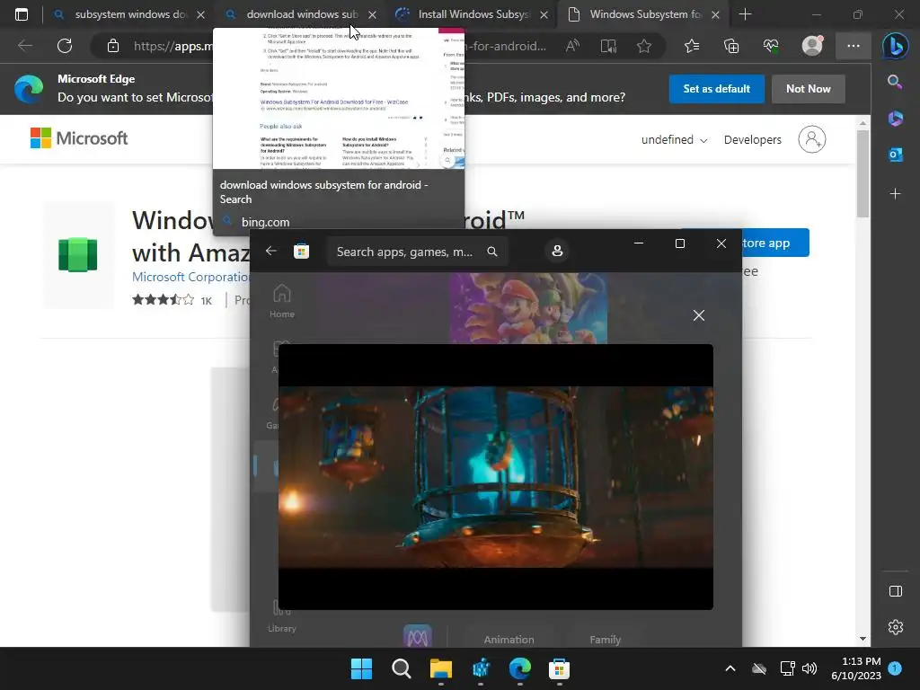The width and height of the screenshot is (920, 690).
Task: Open Microsoft 365 sidebar icon
Action: (895, 118)
